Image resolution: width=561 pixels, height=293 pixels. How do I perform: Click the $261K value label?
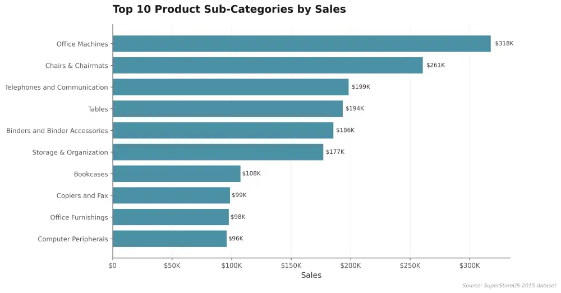[435, 65]
